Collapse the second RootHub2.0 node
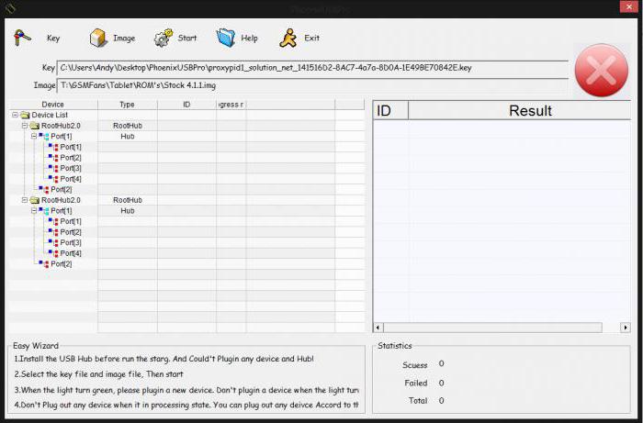The height and width of the screenshot is (423, 643). [x=24, y=200]
